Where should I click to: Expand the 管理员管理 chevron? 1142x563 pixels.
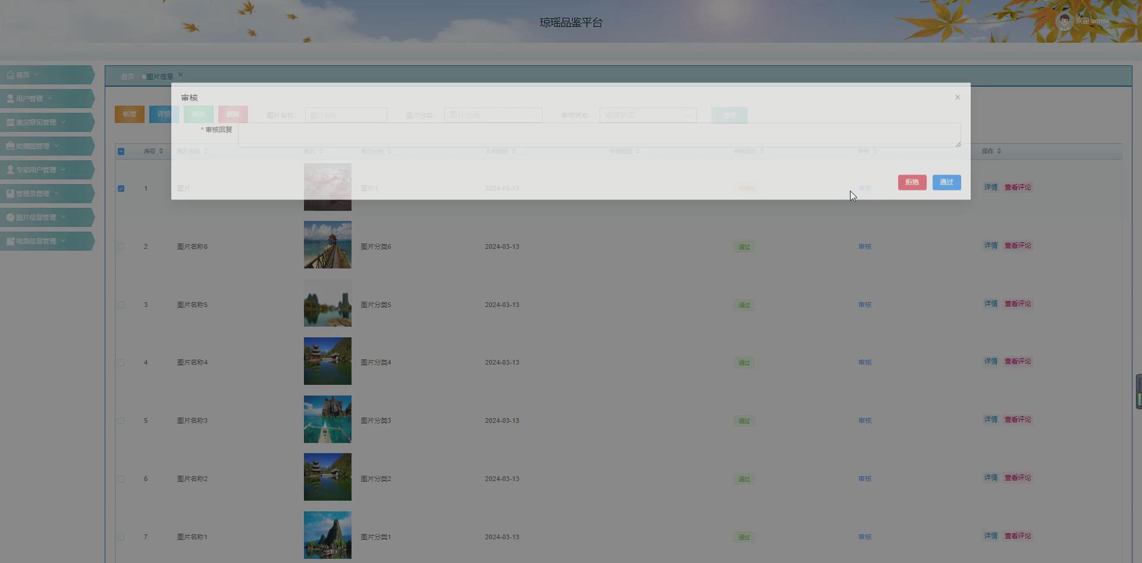57,194
